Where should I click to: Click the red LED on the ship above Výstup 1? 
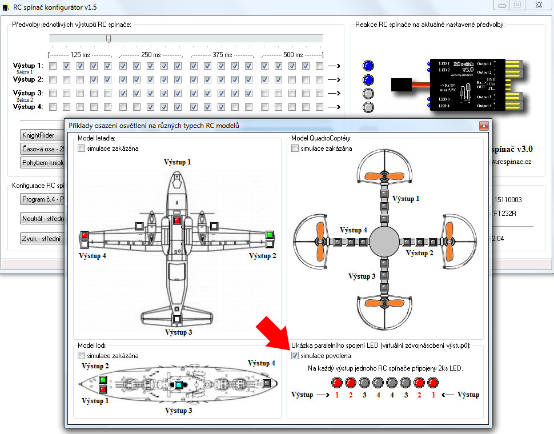[103, 389]
